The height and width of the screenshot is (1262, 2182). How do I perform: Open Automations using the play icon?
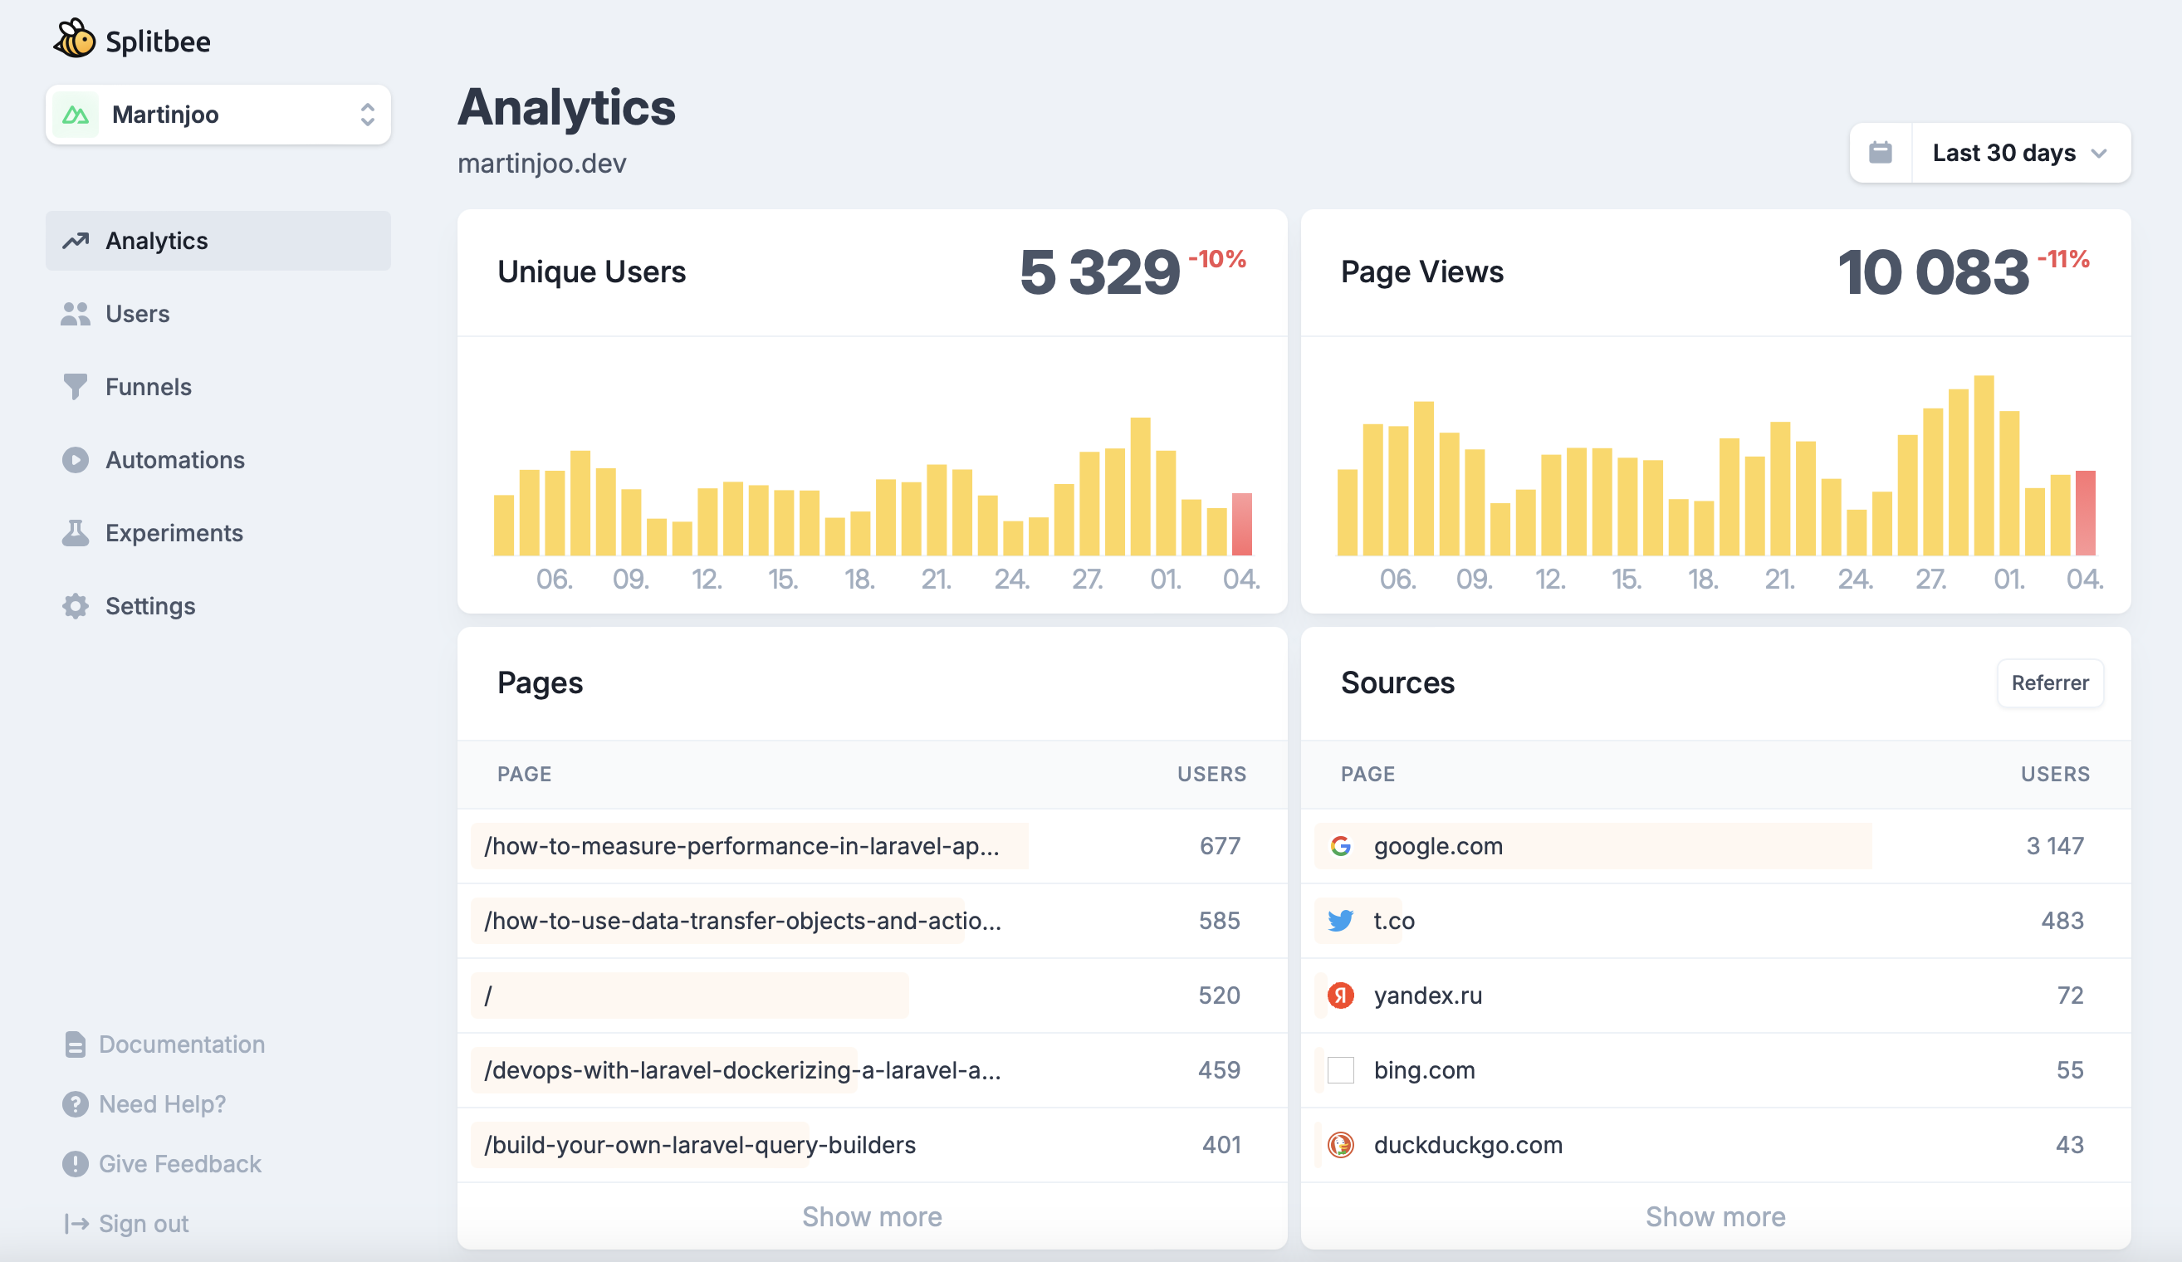(76, 460)
